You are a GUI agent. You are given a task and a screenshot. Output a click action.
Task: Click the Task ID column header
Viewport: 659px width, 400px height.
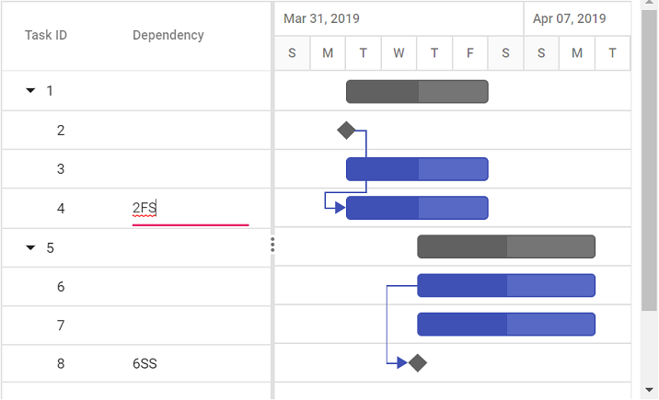(x=46, y=35)
